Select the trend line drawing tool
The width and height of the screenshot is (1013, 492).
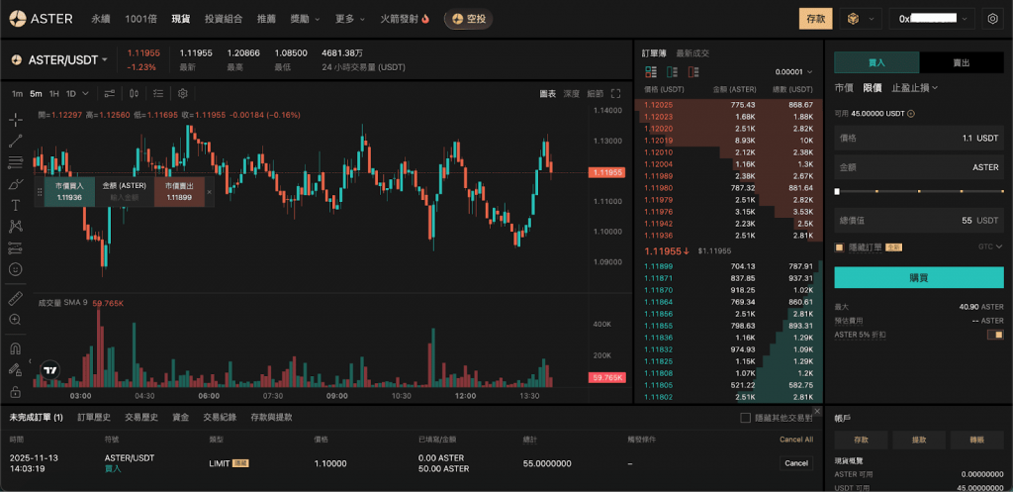16,142
